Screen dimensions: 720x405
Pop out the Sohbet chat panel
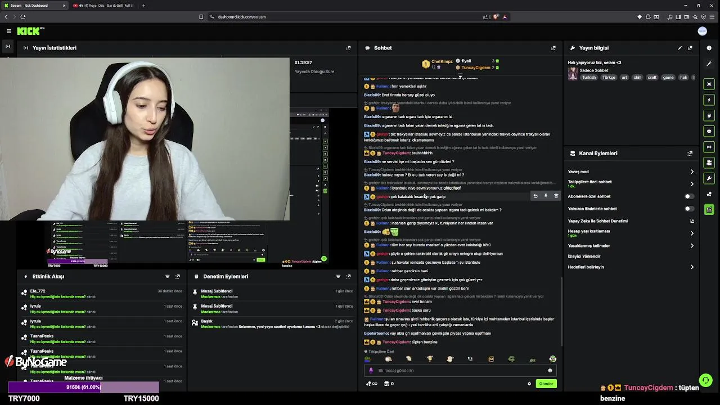pyautogui.click(x=553, y=48)
